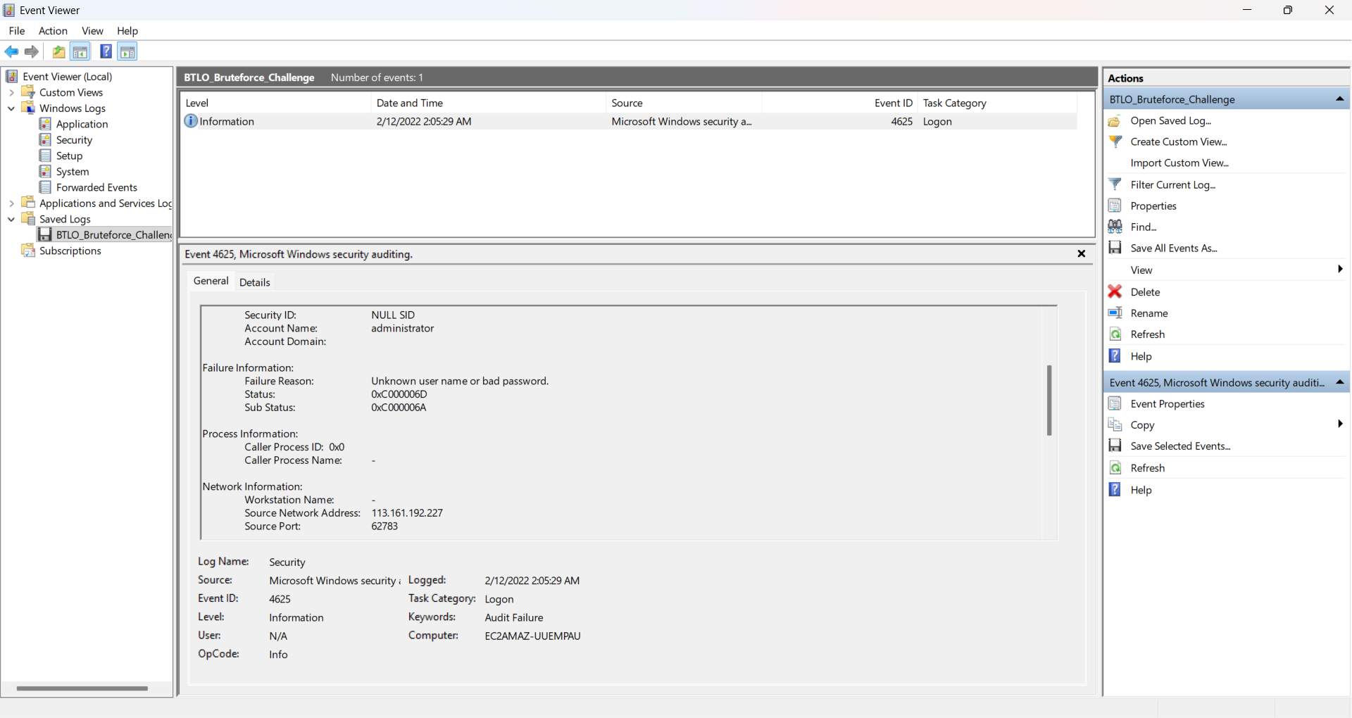1352x718 pixels.
Task: Click the Refresh icon below Save Selected Events
Action: coord(1115,468)
